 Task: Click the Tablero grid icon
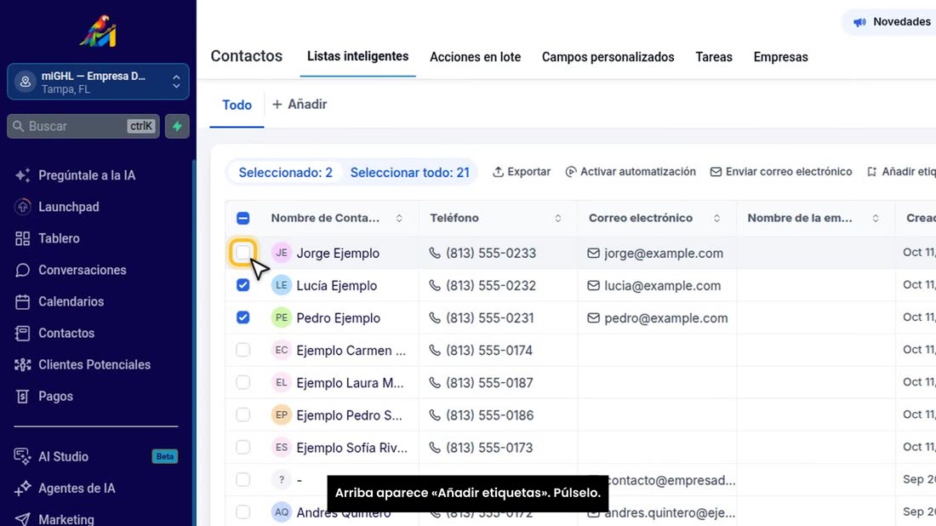pyautogui.click(x=23, y=238)
